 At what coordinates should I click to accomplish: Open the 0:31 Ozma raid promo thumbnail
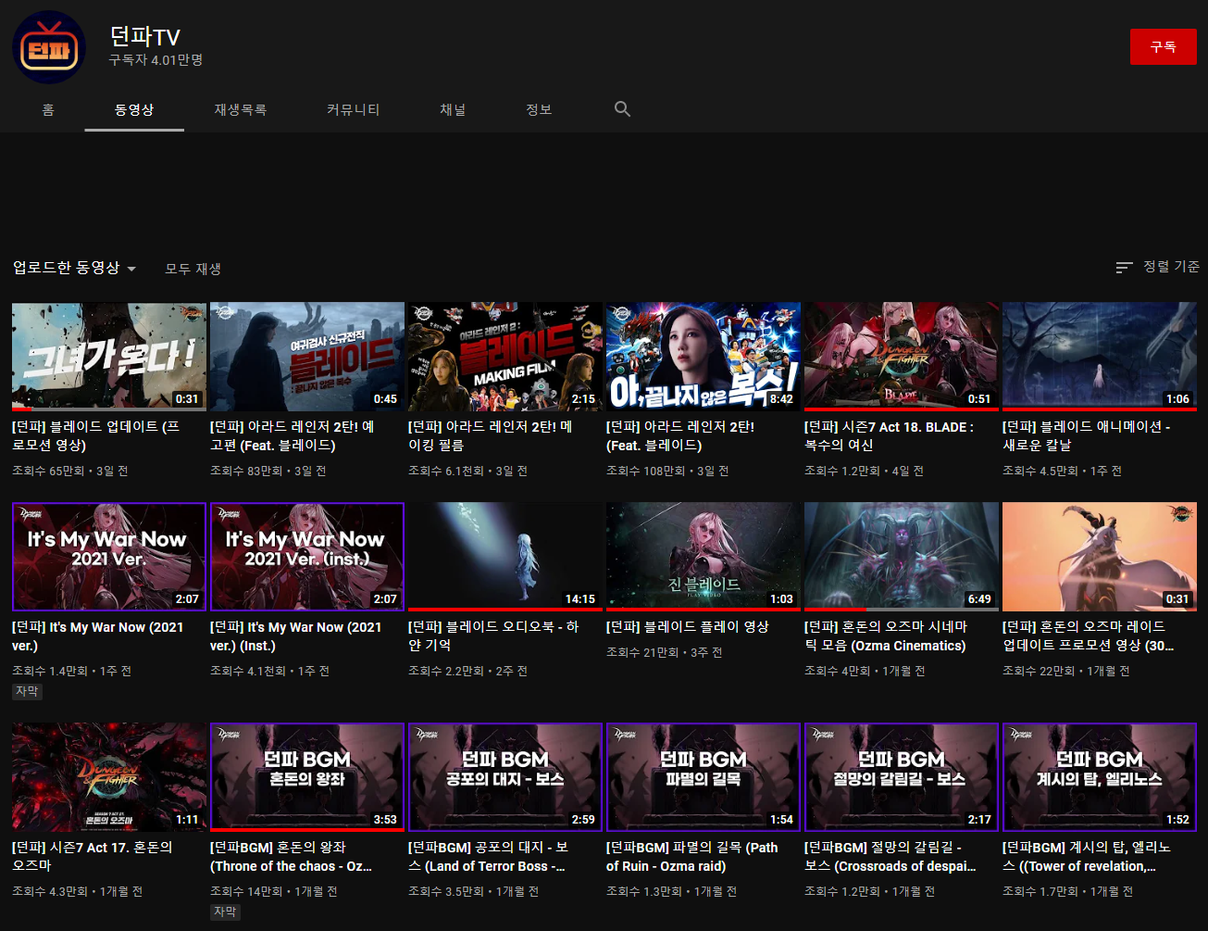[1100, 557]
